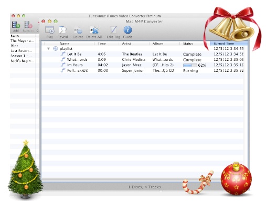The height and width of the screenshot is (201, 266).
Task: Click Chris Medina artist cell
Action: click(134, 59)
